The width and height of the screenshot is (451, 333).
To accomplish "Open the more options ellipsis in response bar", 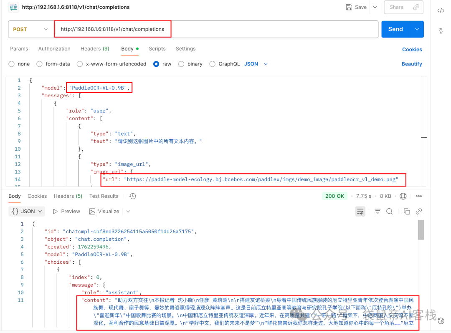I will click(418, 196).
